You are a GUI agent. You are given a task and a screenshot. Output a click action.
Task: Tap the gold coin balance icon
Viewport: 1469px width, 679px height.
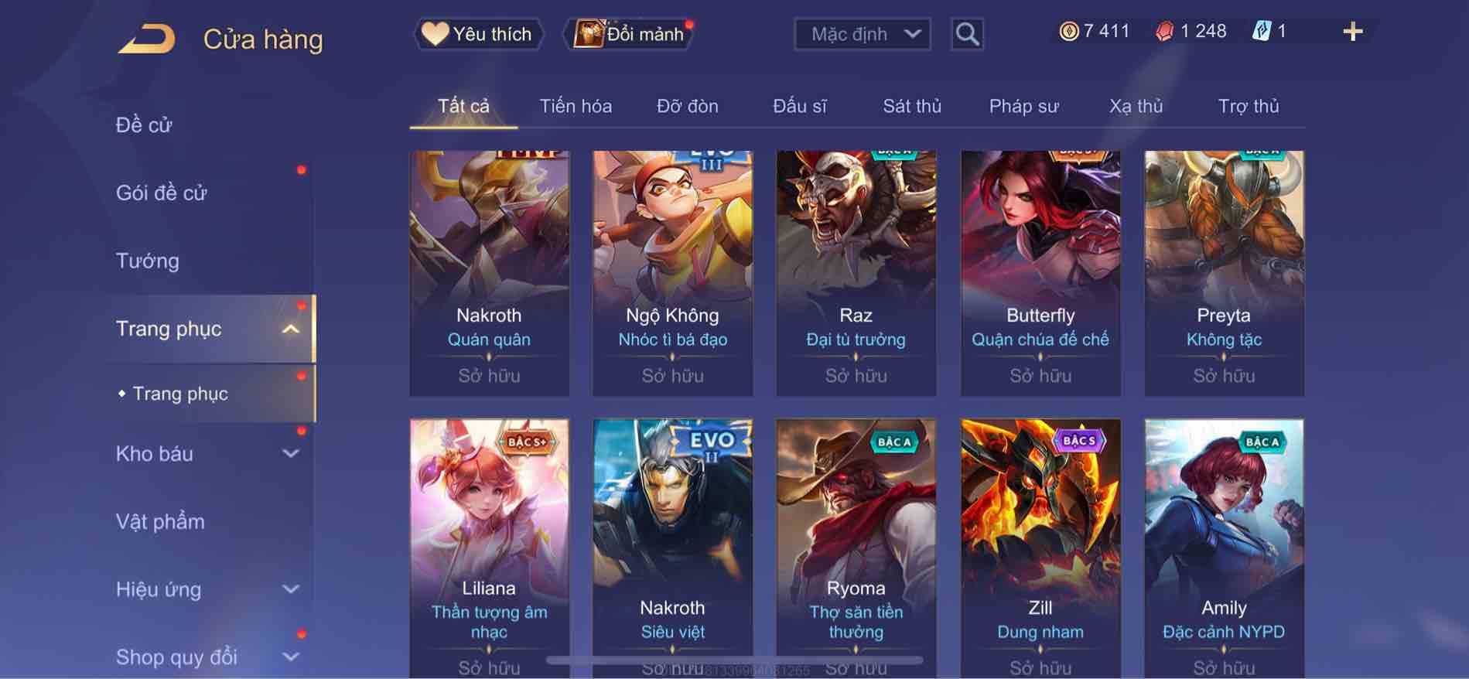pos(1068,31)
